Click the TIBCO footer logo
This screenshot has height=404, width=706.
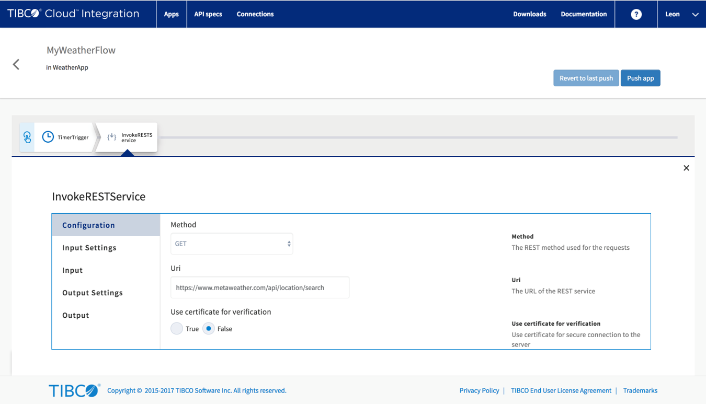coord(74,390)
